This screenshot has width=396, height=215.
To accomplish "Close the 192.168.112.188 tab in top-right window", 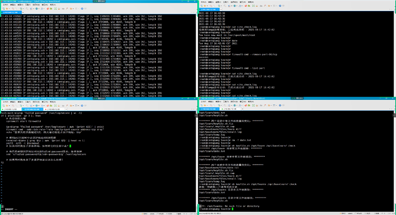I will 218,9.
